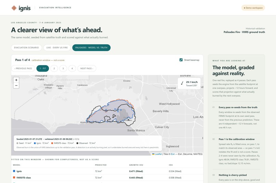The height and width of the screenshot is (183, 276).
Task: Open the Esri tiles link
Action: (173, 154)
